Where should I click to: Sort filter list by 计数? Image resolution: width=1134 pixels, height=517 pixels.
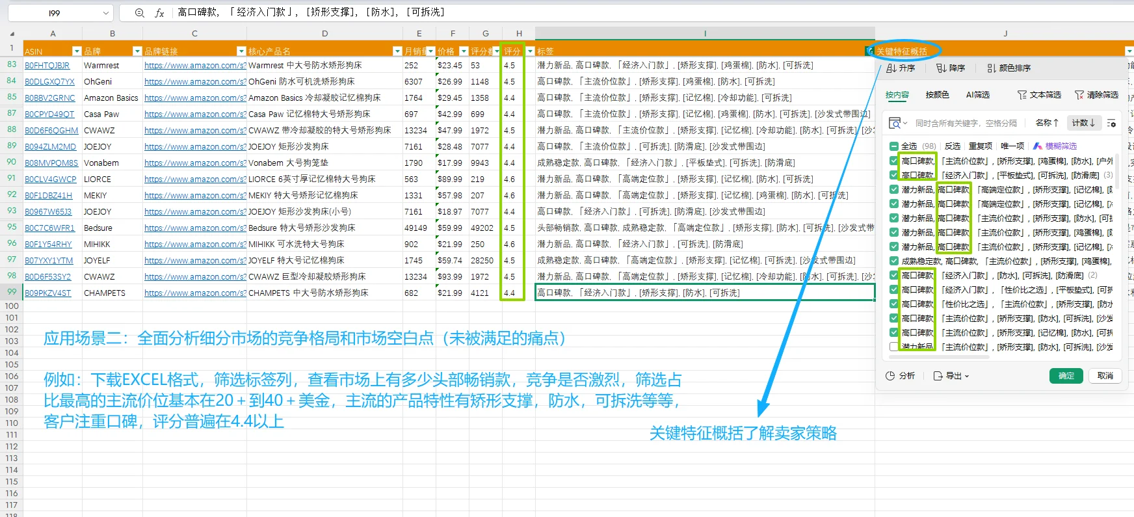point(1083,123)
